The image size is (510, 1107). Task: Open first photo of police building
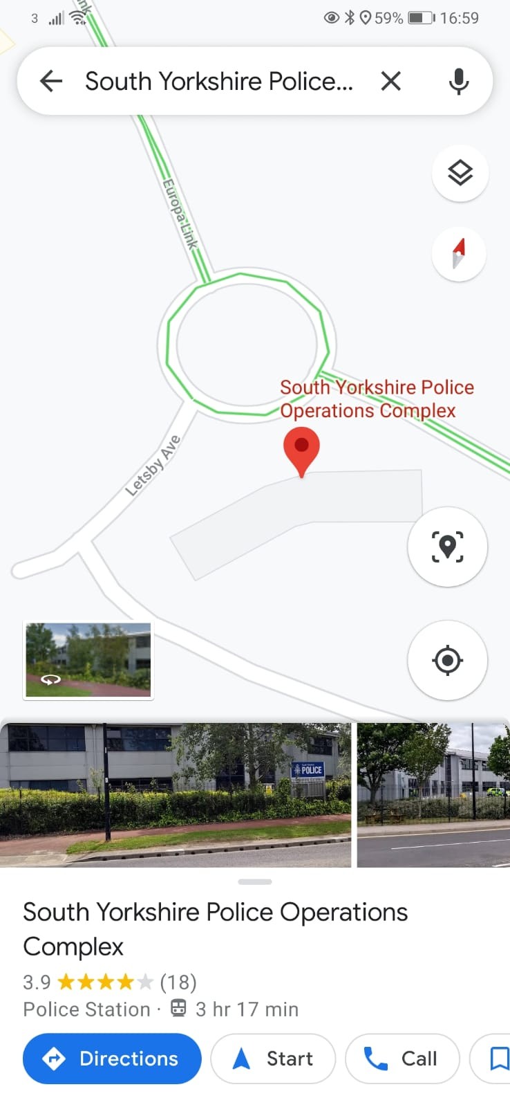(x=176, y=795)
